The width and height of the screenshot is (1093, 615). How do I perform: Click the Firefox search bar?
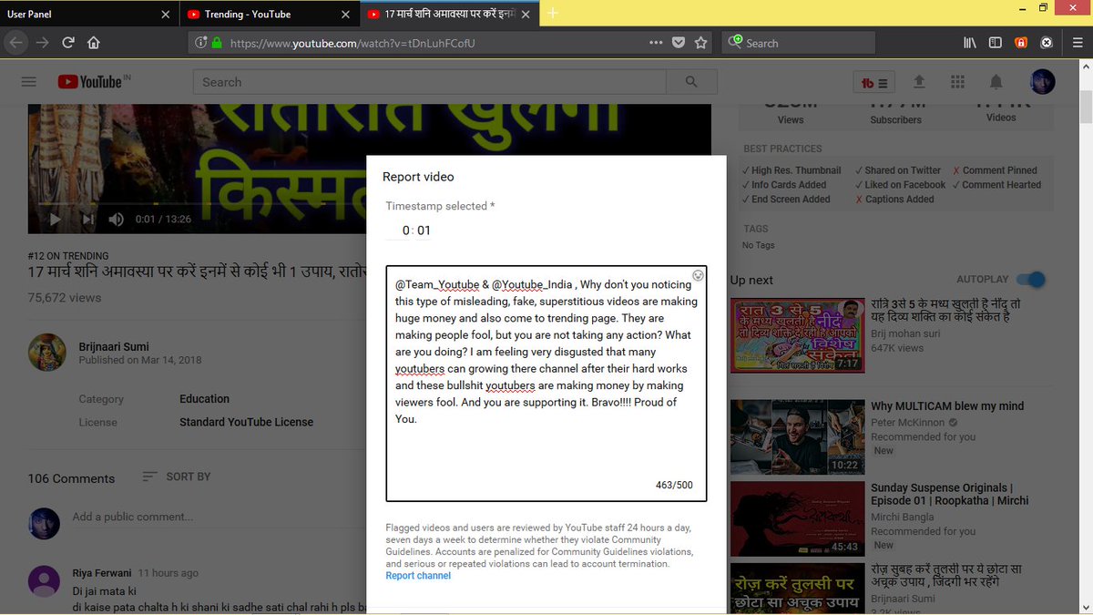click(799, 43)
